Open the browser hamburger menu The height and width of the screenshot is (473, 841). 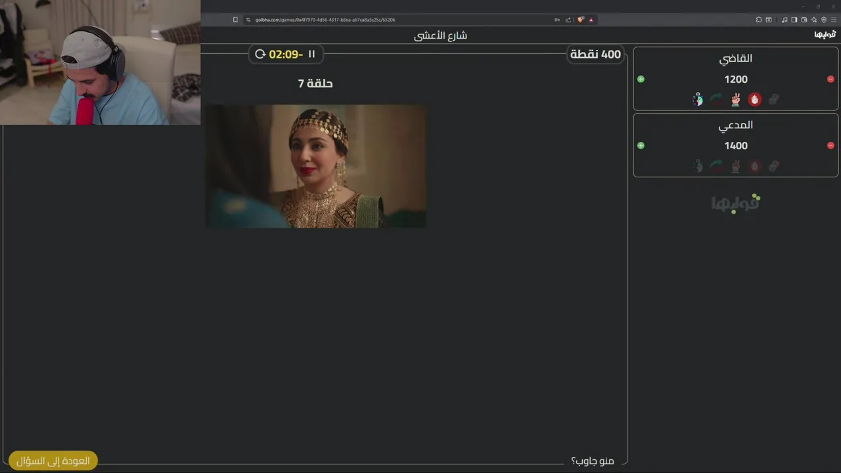pyautogui.click(x=834, y=20)
